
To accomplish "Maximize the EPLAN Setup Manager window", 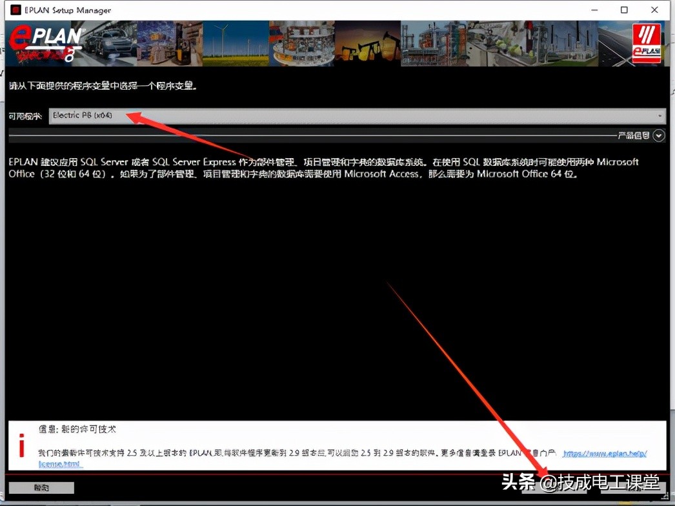I will tap(624, 10).
